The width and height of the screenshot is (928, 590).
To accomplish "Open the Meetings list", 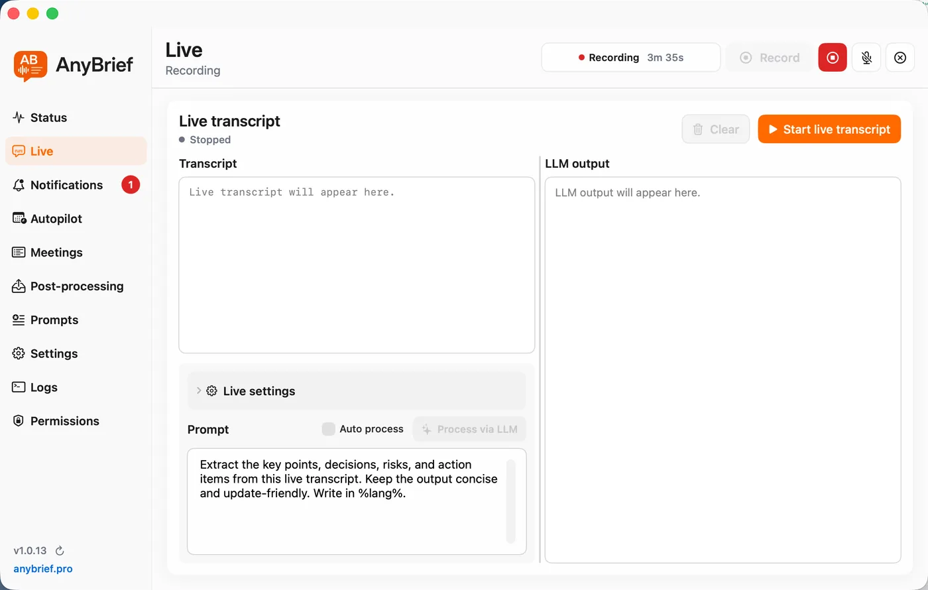I will coord(76,253).
